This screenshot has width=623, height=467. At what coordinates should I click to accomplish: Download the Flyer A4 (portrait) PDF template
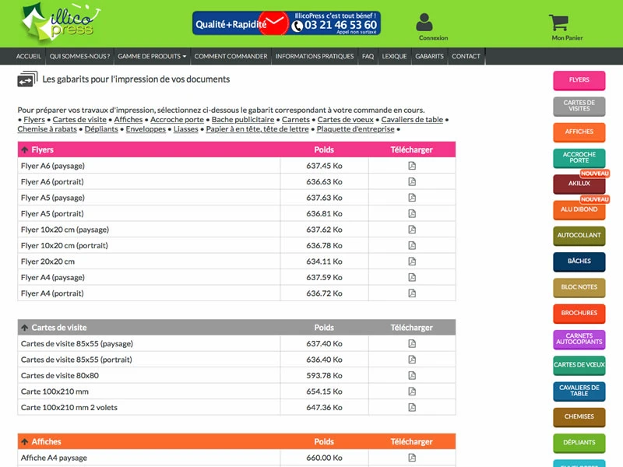(412, 293)
